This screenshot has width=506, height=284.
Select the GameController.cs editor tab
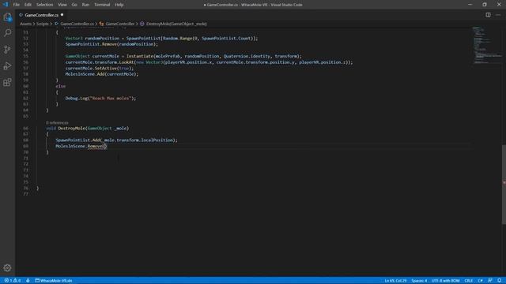(x=41, y=15)
